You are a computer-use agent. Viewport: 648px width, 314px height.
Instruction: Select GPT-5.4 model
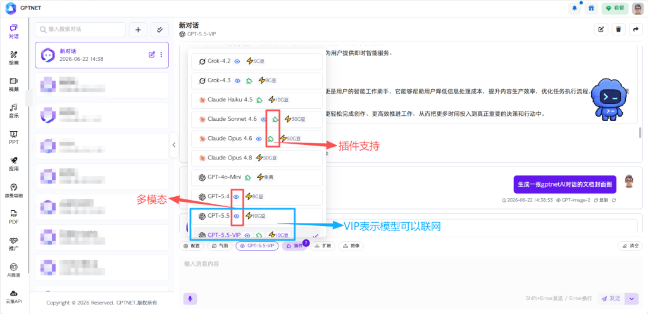pyautogui.click(x=257, y=197)
